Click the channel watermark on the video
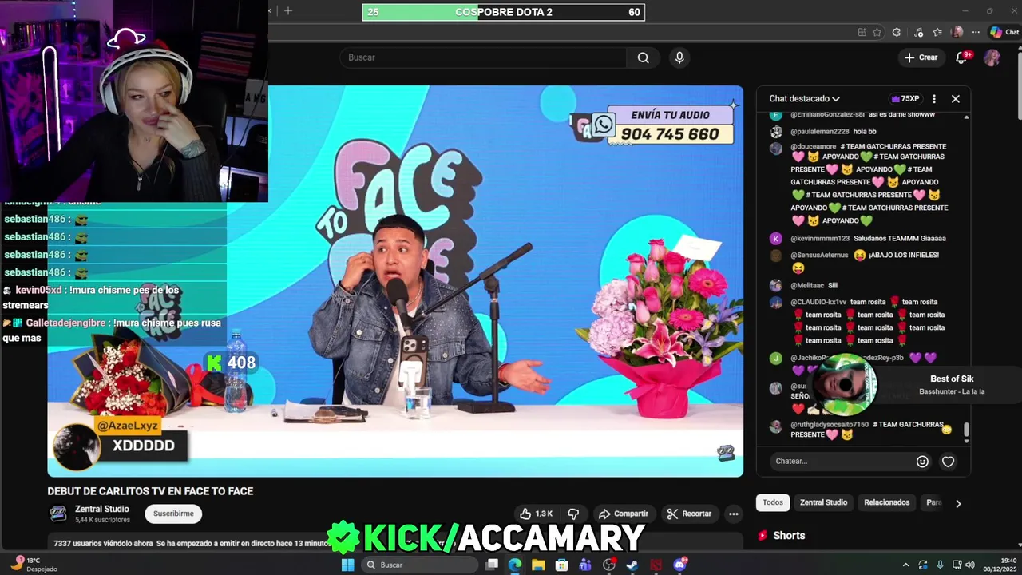 pyautogui.click(x=725, y=454)
